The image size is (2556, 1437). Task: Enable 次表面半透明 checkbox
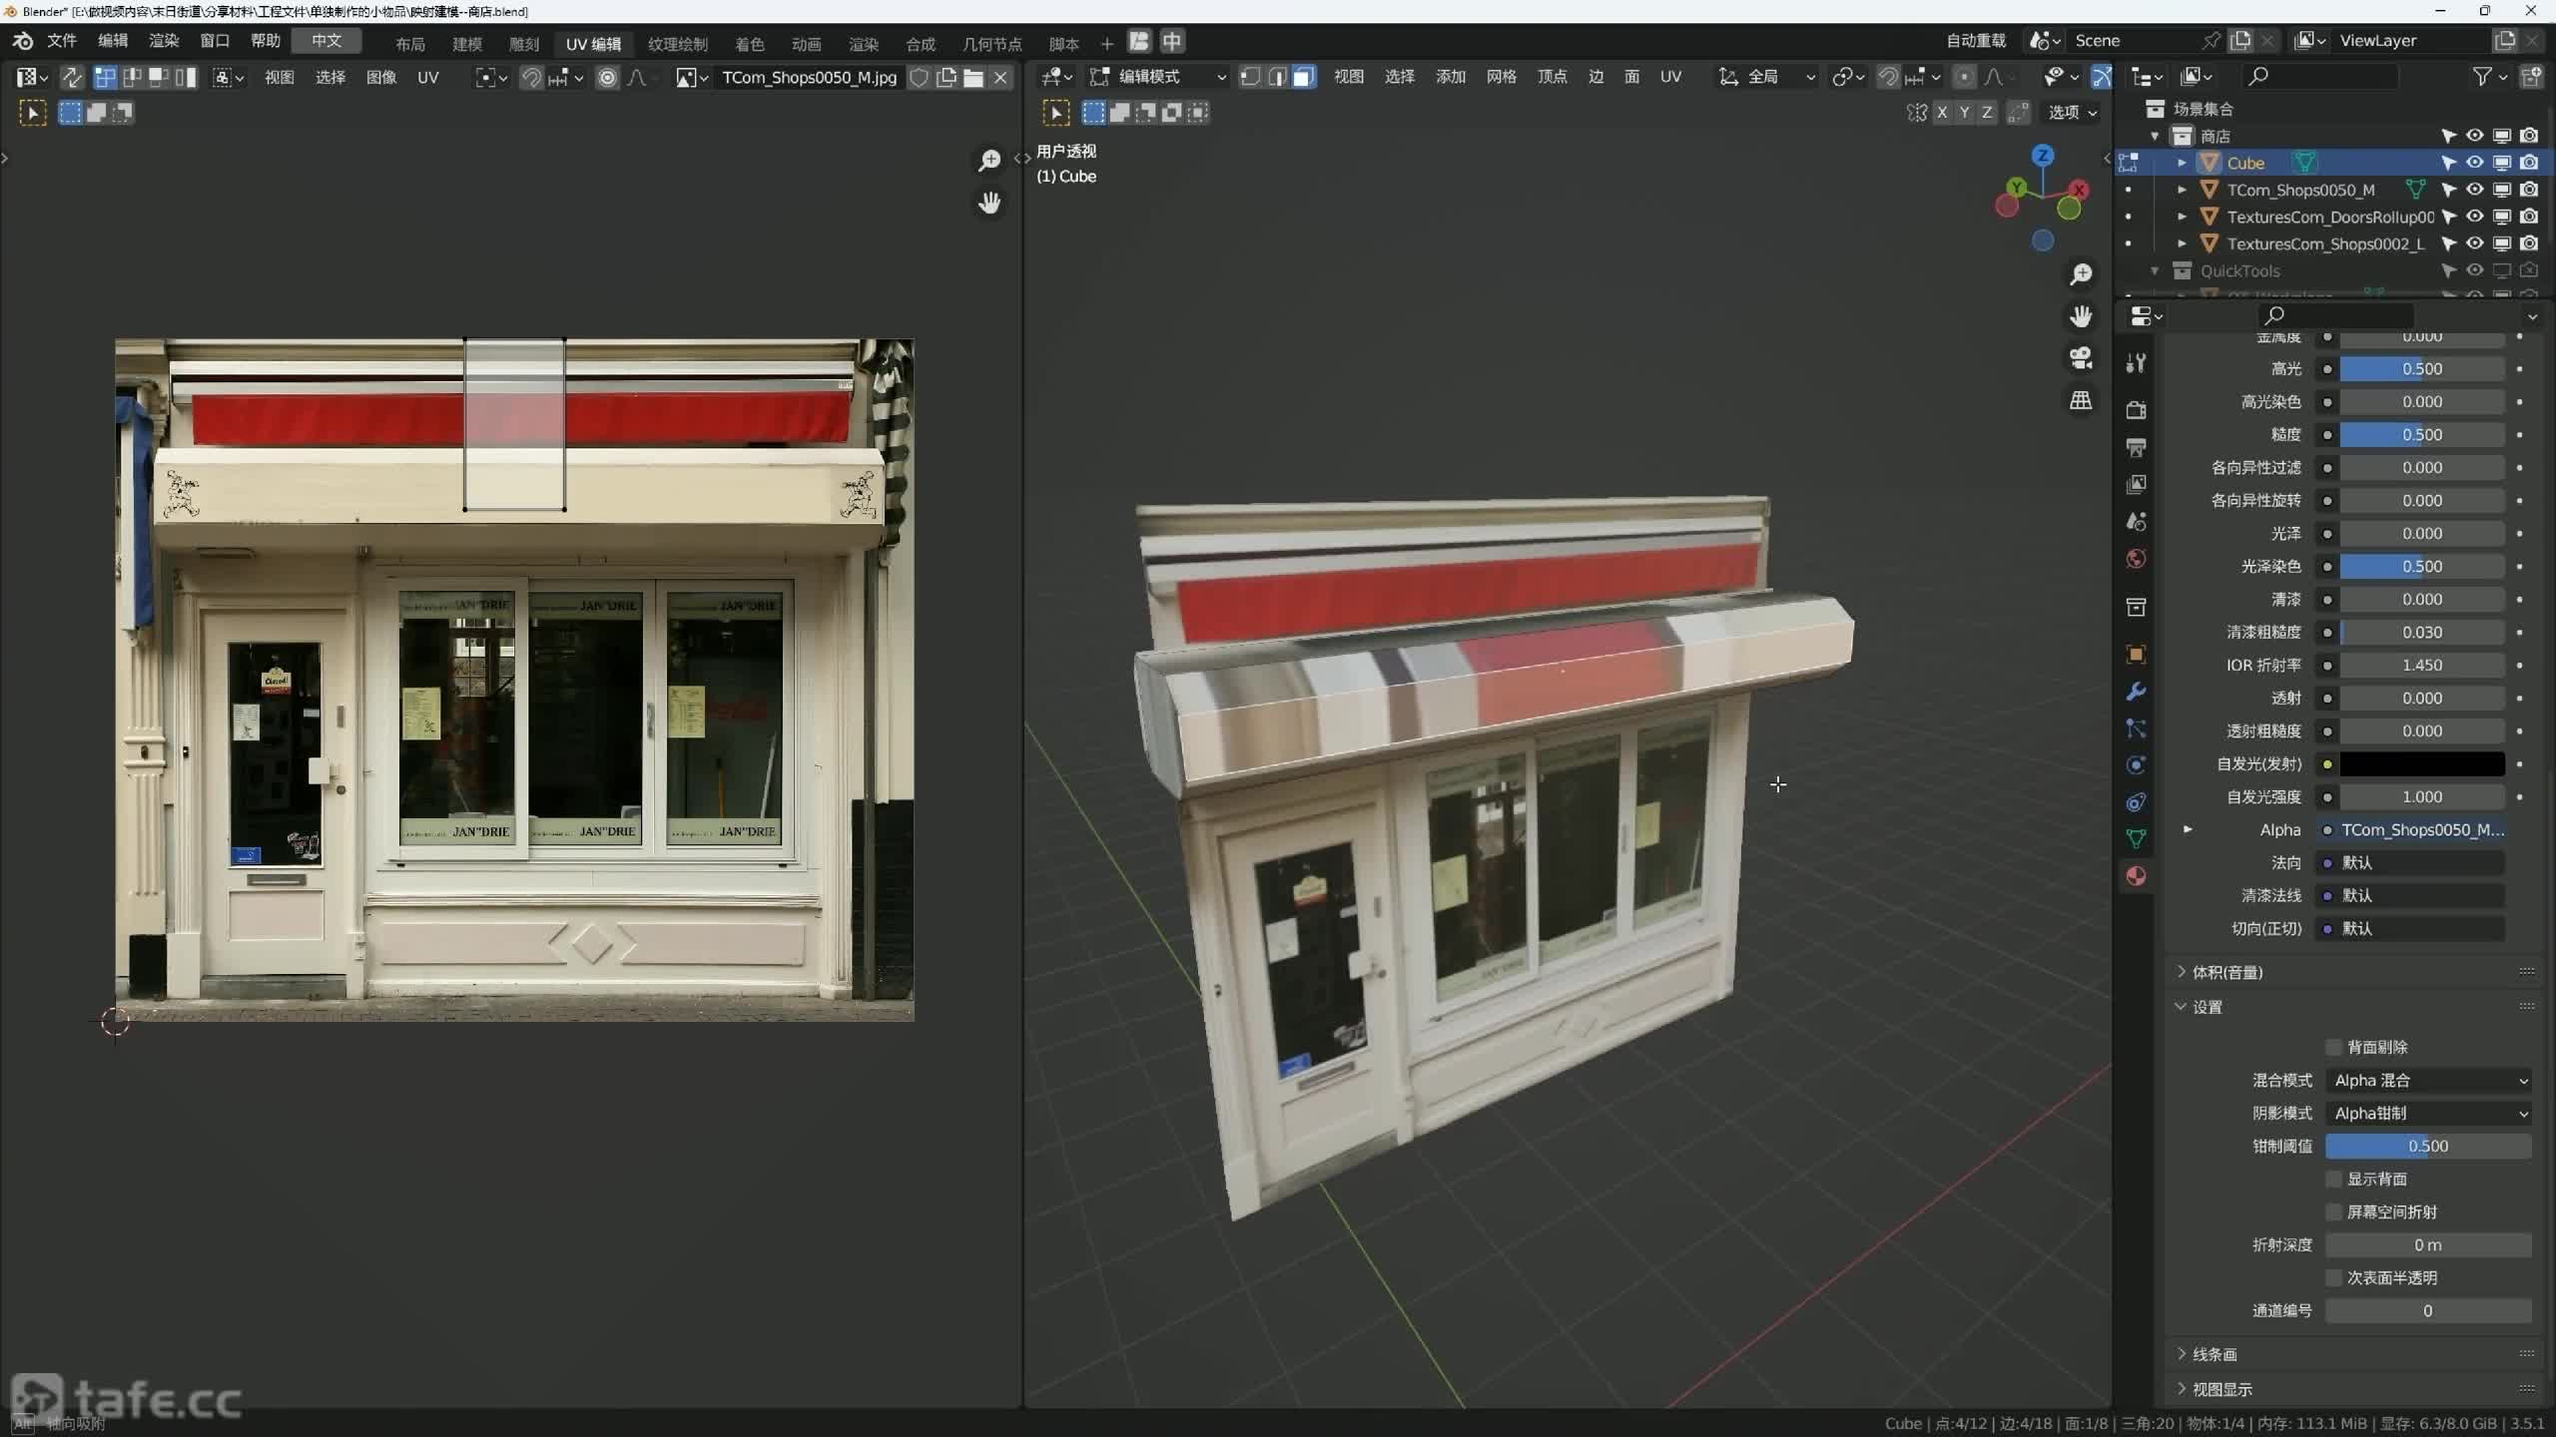(x=2333, y=1277)
